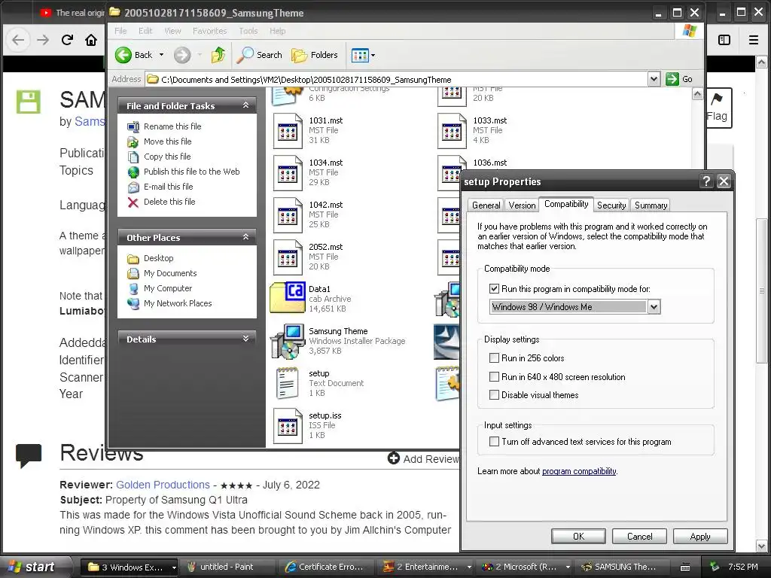Click the Up folder icon in Explorer toolbar
This screenshot has width=771, height=578.
218,55
